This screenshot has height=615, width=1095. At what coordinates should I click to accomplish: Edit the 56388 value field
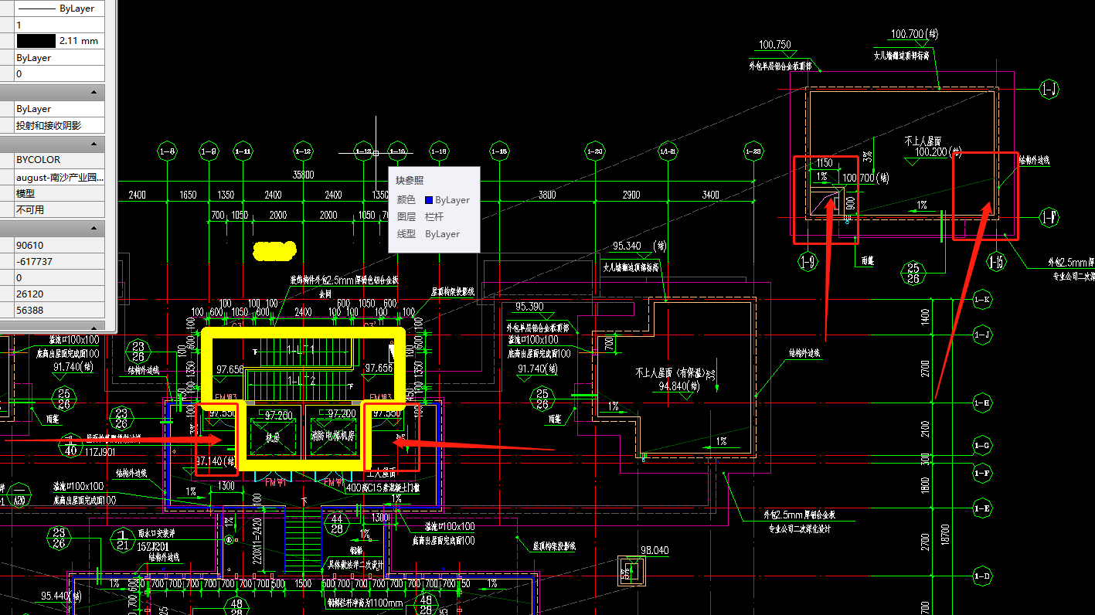click(x=59, y=310)
